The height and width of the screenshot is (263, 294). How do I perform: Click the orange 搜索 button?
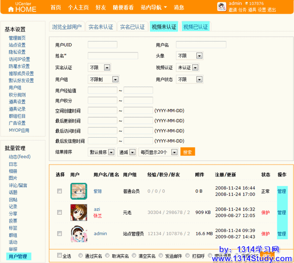pos(188,152)
